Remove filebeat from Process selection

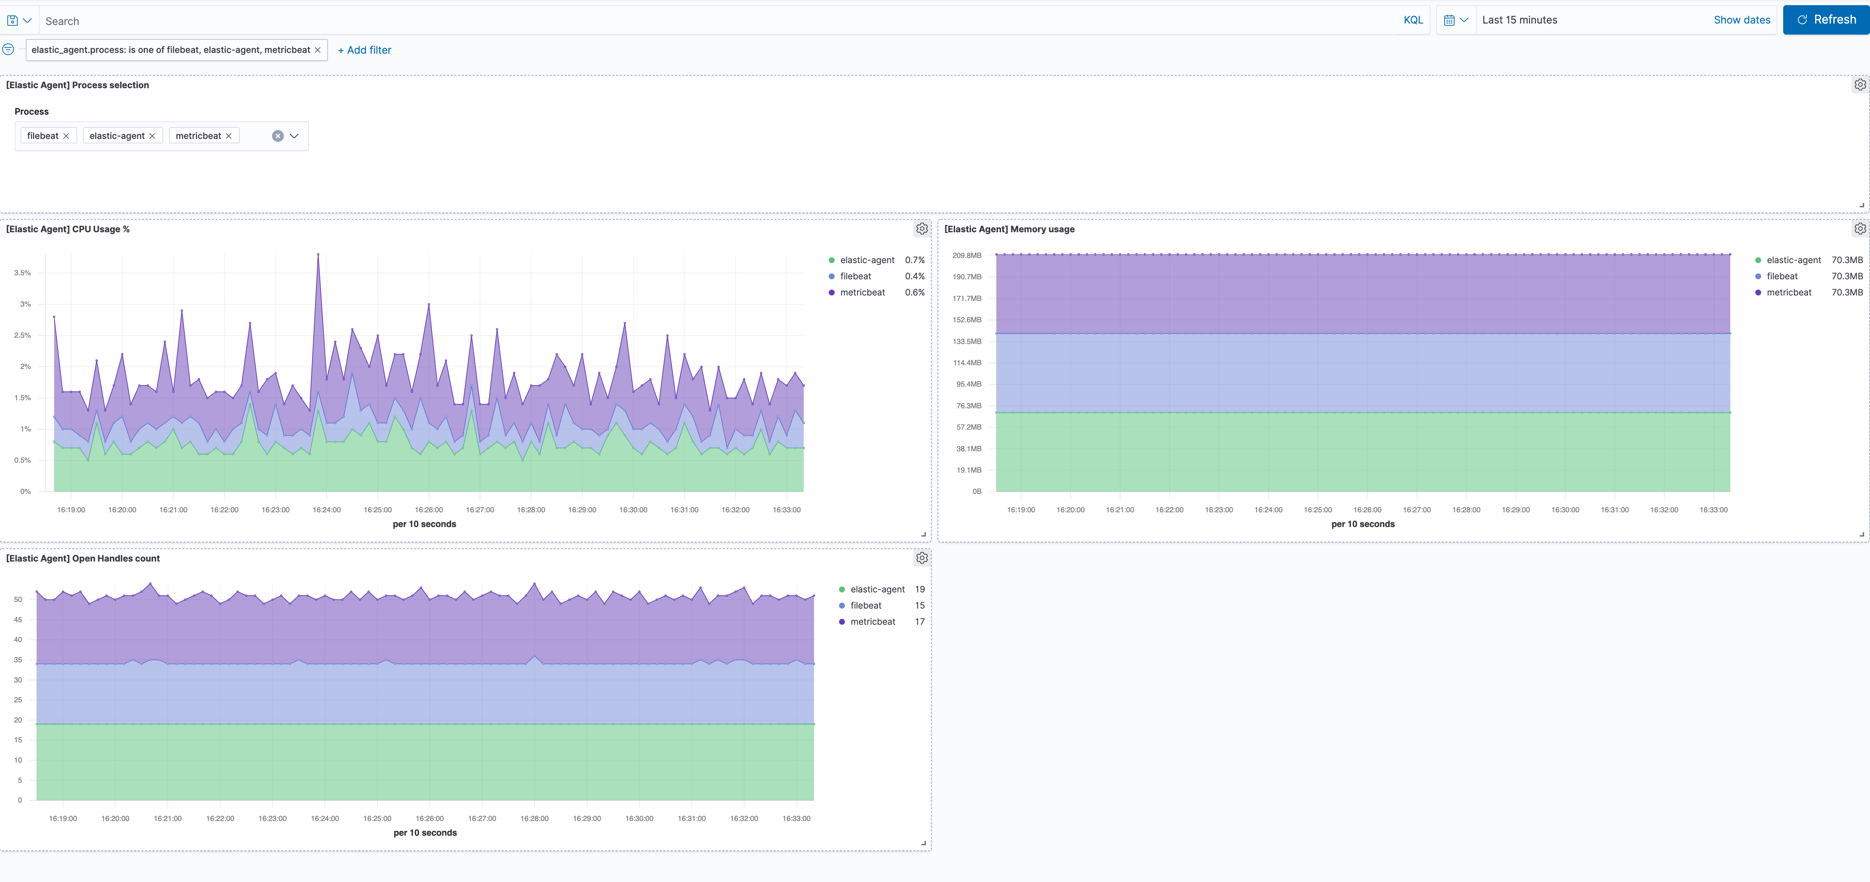coord(66,136)
